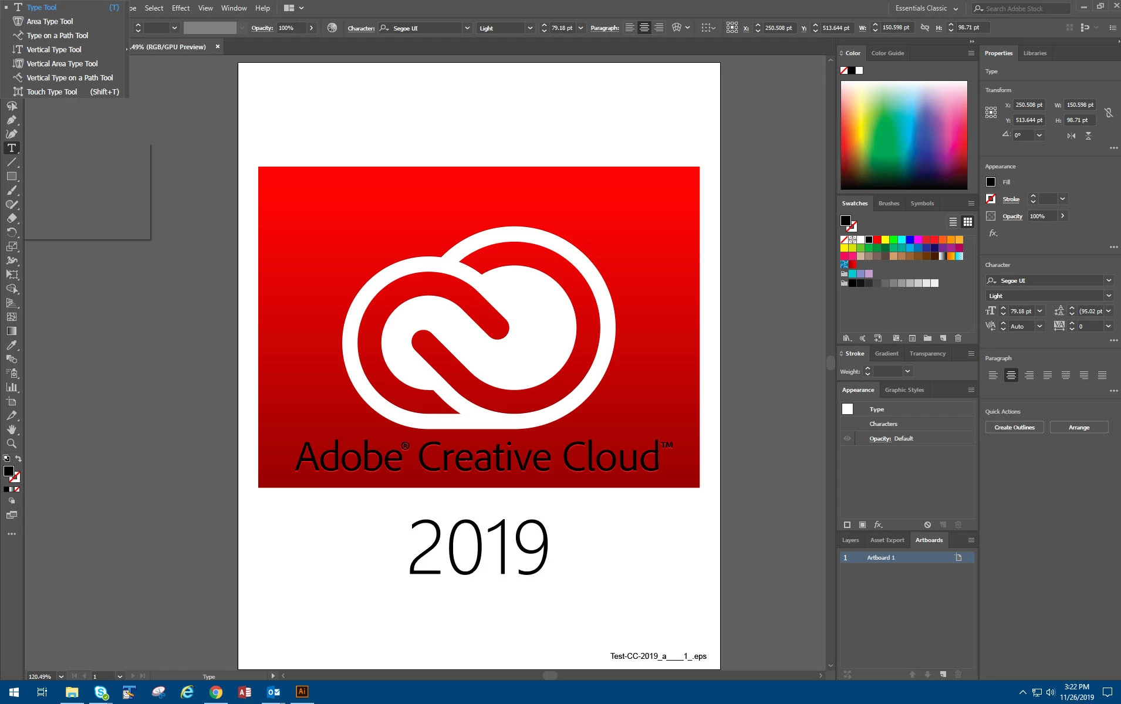
Task: Align text left in the control bar
Action: [x=630, y=28]
